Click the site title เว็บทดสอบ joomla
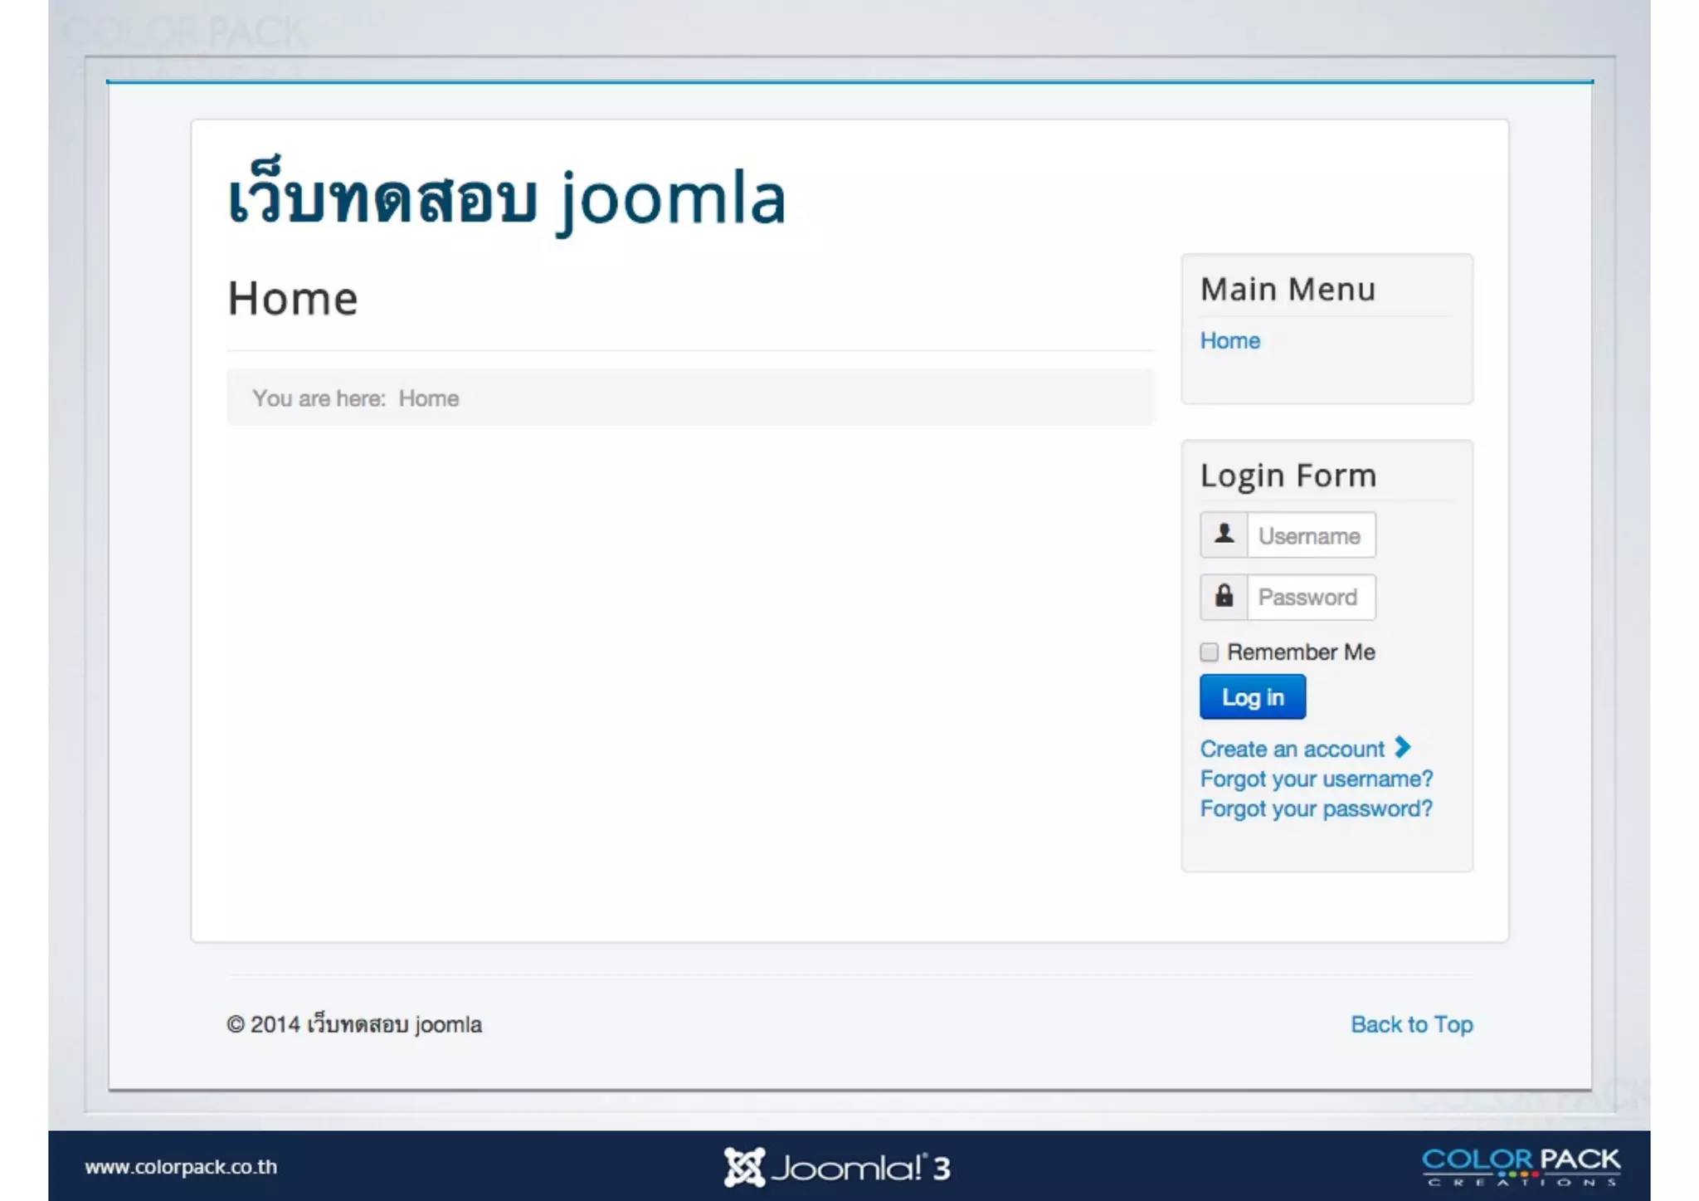This screenshot has width=1699, height=1201. click(506, 199)
